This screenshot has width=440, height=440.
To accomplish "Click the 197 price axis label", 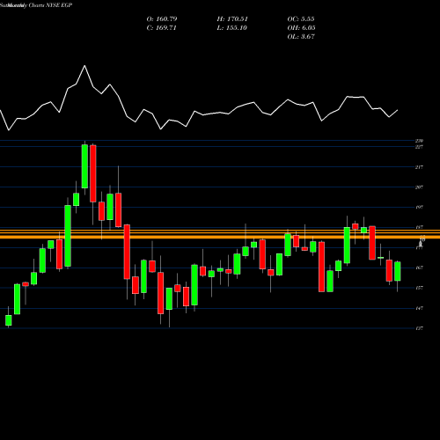I will coord(419,207).
